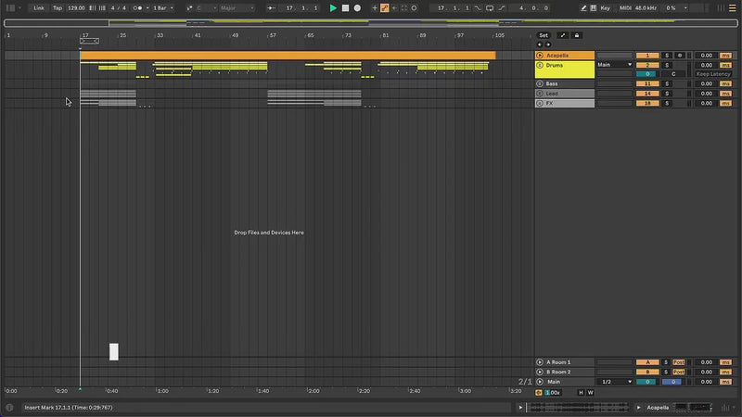Click the 129.00 tempo field
Image resolution: width=742 pixels, height=417 pixels.
(76, 7)
